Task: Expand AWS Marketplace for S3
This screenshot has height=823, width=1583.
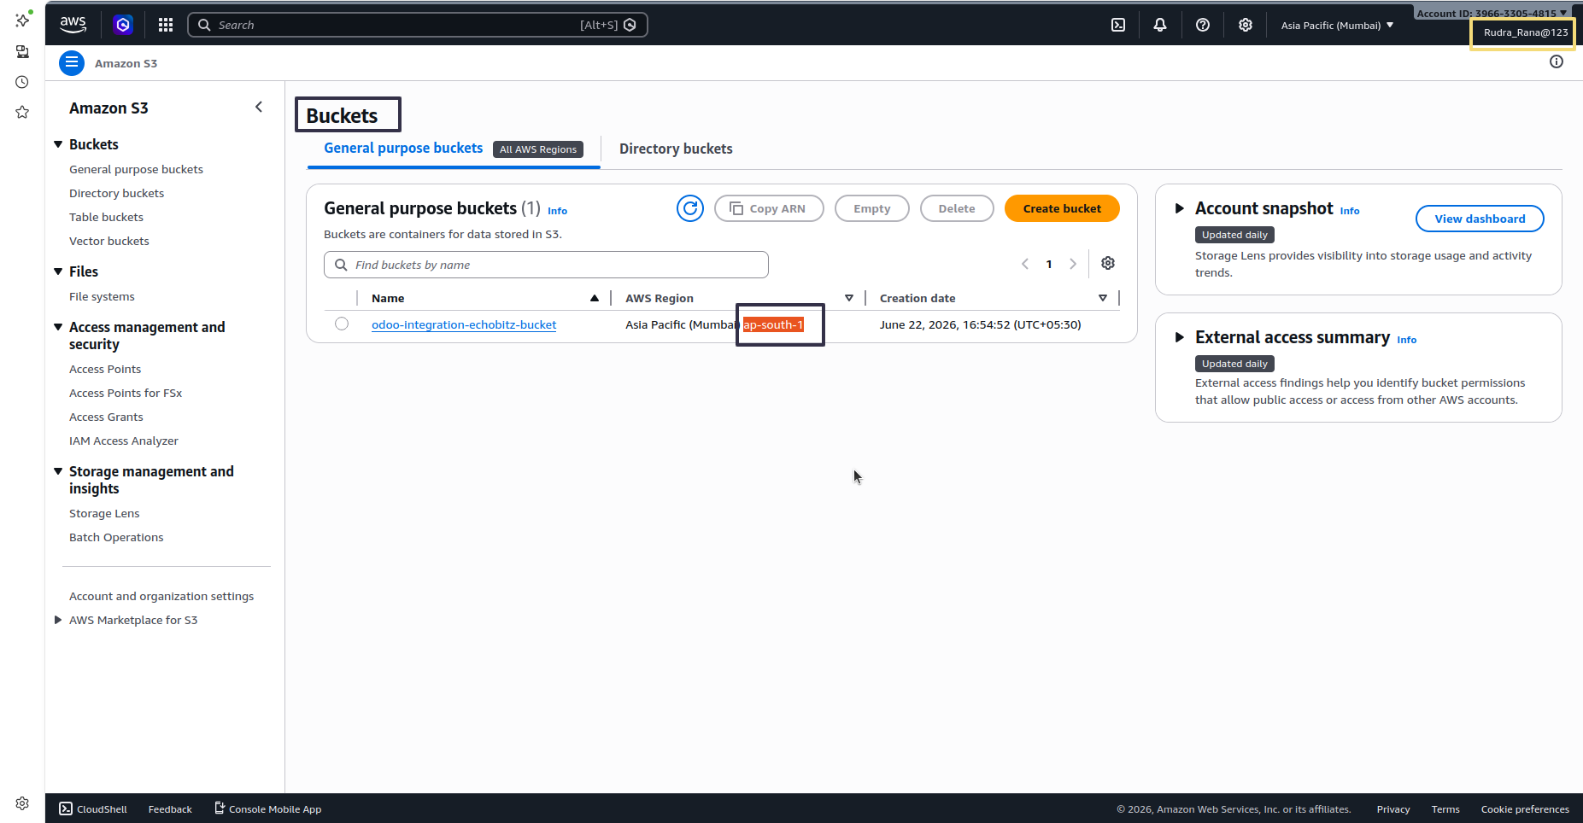Action: pos(58,620)
